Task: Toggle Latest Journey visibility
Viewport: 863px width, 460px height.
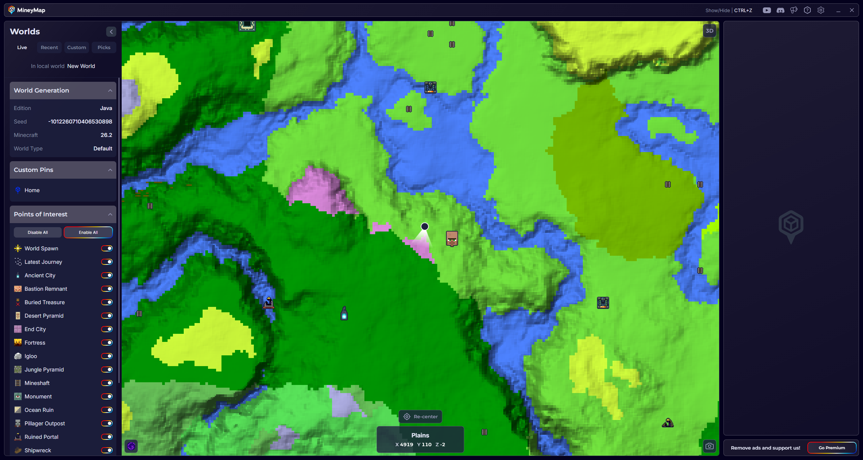Action: point(107,262)
